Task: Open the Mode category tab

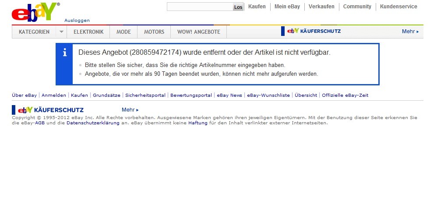Action: [x=123, y=32]
